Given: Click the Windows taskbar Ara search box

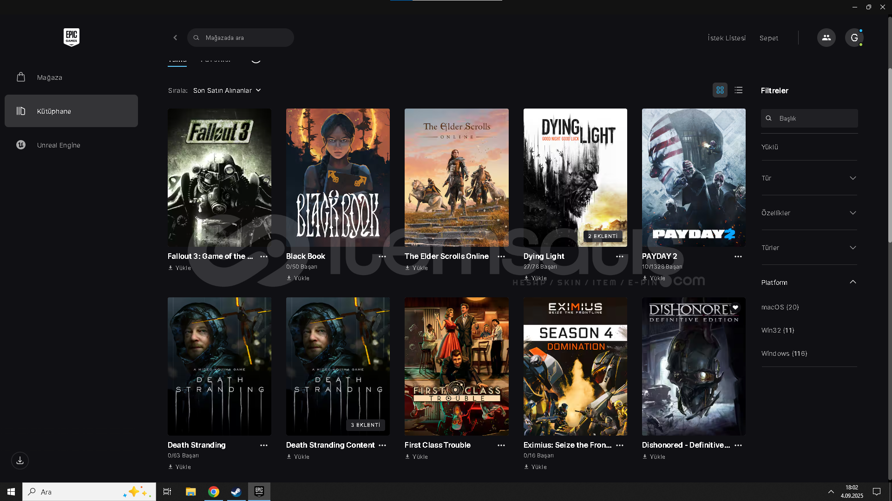Looking at the screenshot, I should [x=89, y=492].
